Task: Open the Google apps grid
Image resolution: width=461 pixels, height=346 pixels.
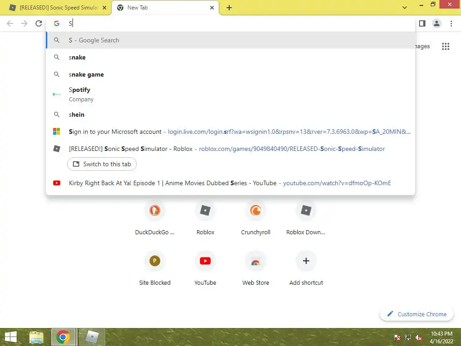Action: pos(446,46)
